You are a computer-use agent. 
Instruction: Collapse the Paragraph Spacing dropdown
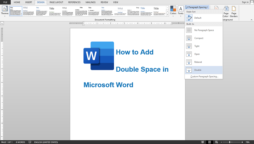[x=197, y=7]
